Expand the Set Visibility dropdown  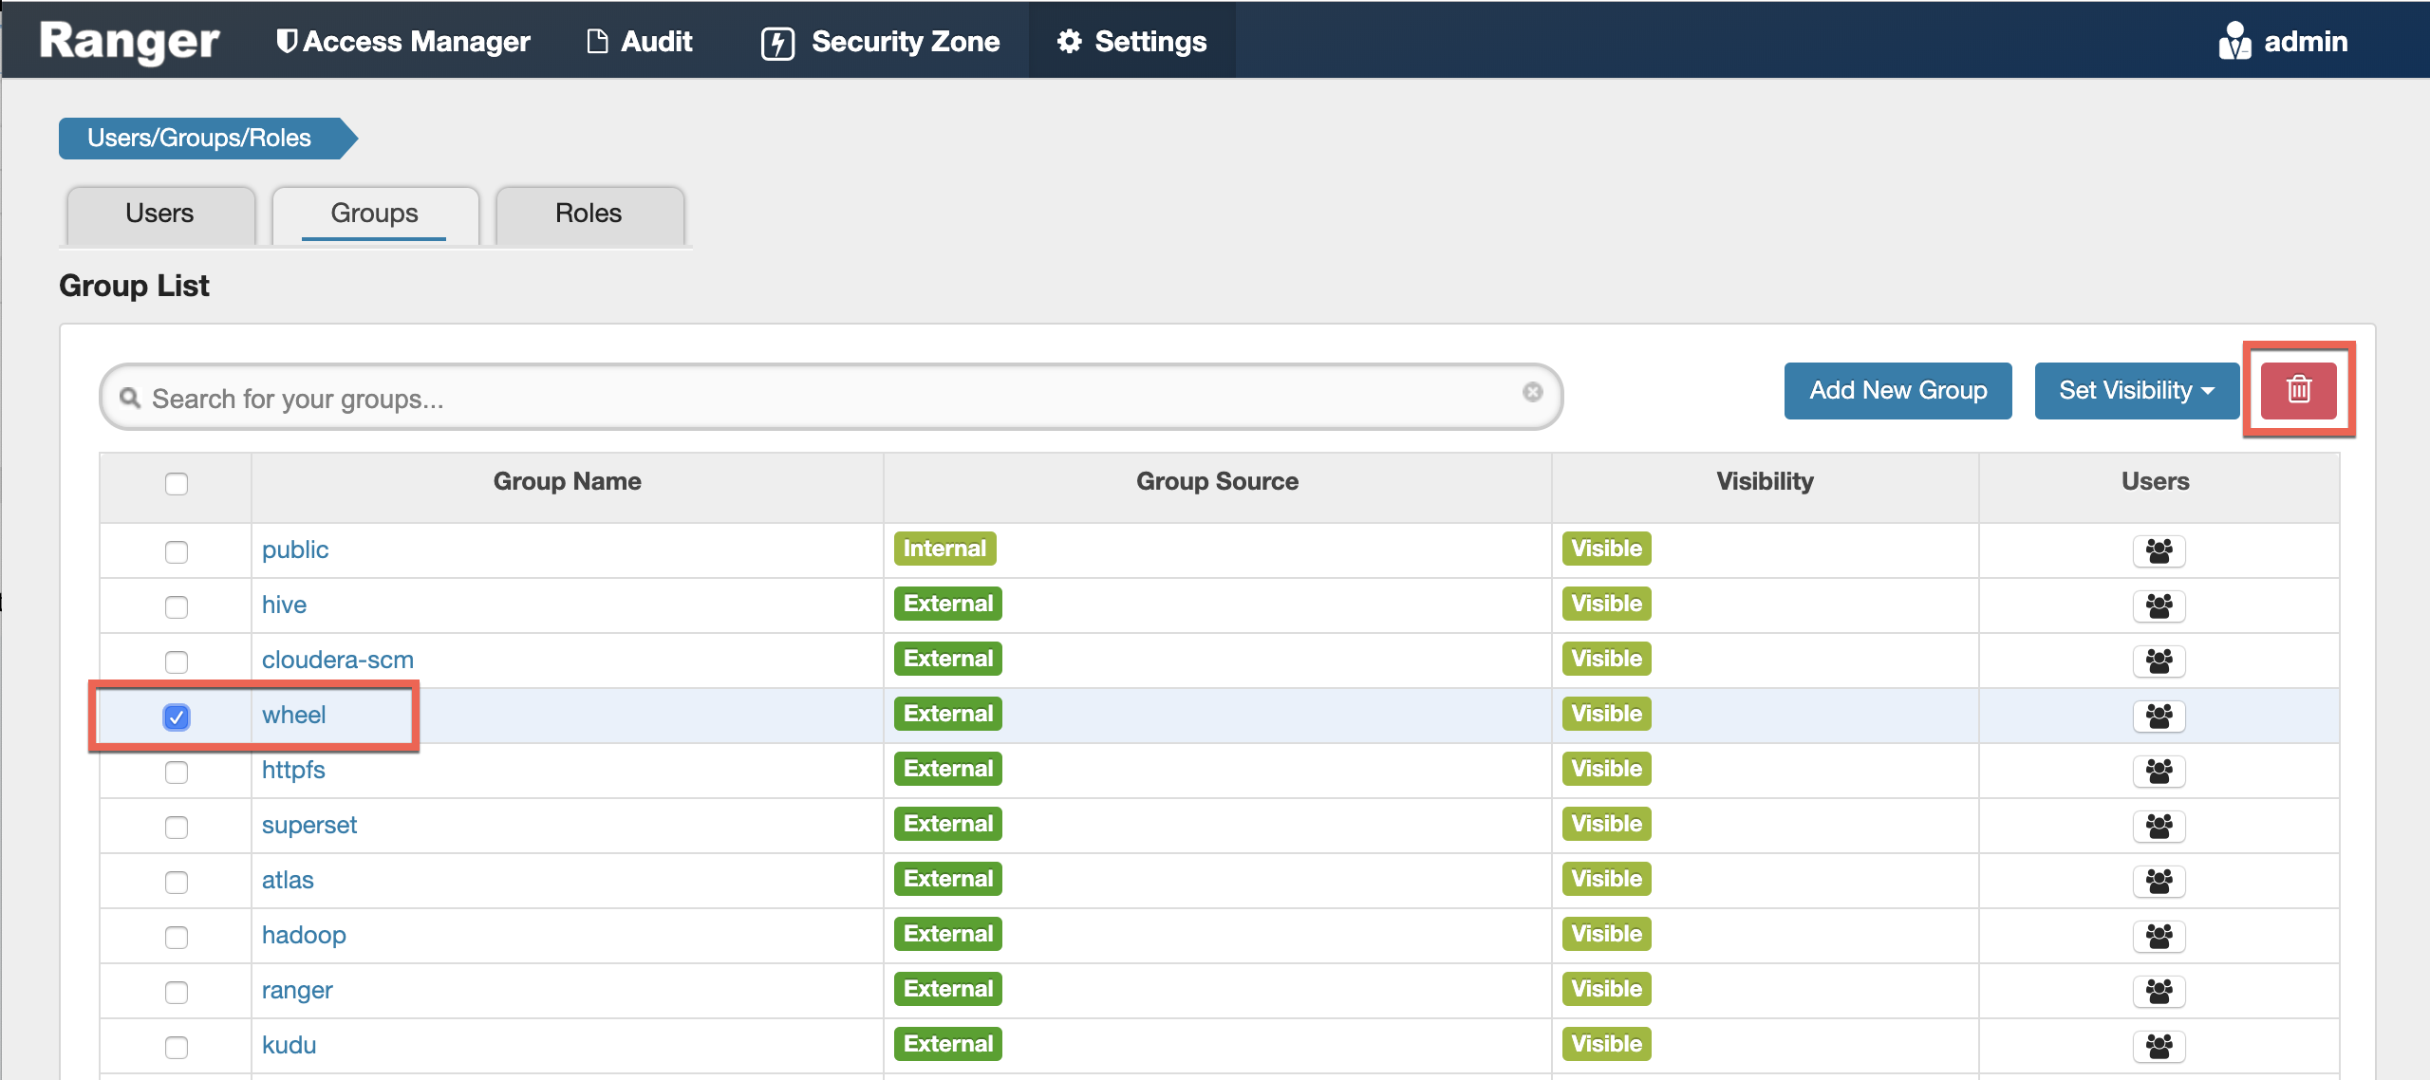pyautogui.click(x=2136, y=391)
